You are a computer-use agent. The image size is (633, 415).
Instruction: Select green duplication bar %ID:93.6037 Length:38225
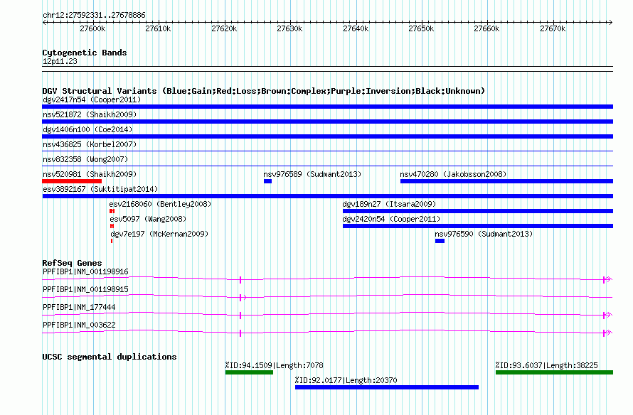coord(554,372)
